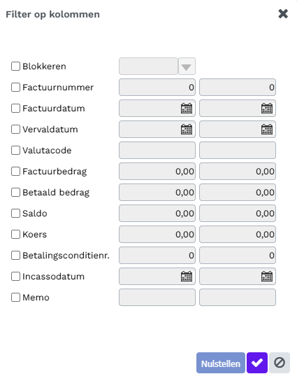Open calendar for Factuurdatum start date
The width and height of the screenshot is (297, 381).
[x=187, y=109]
